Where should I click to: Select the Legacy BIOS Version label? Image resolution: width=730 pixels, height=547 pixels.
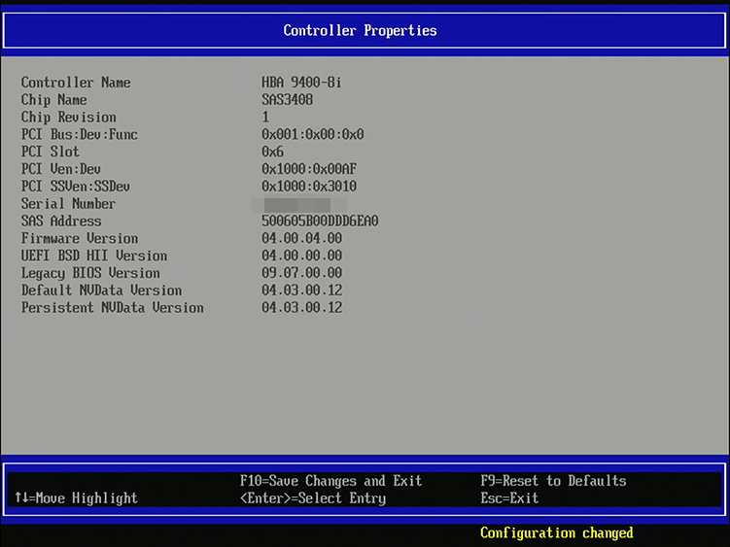(90, 273)
